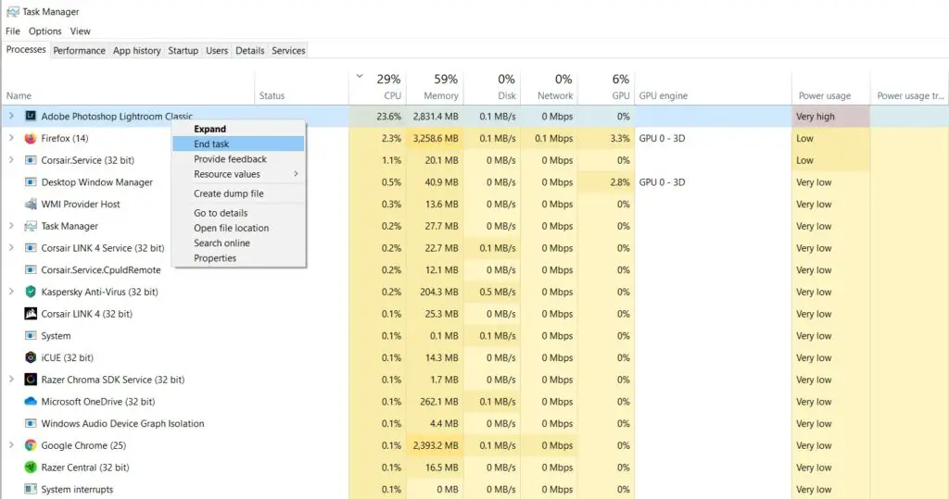Switch to the Services tab
Screen dimensions: 949x499
click(288, 51)
